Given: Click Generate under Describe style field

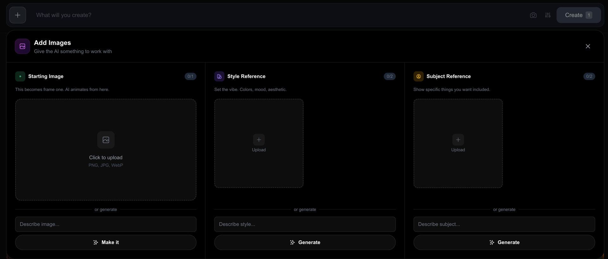Looking at the screenshot, I should (x=305, y=242).
